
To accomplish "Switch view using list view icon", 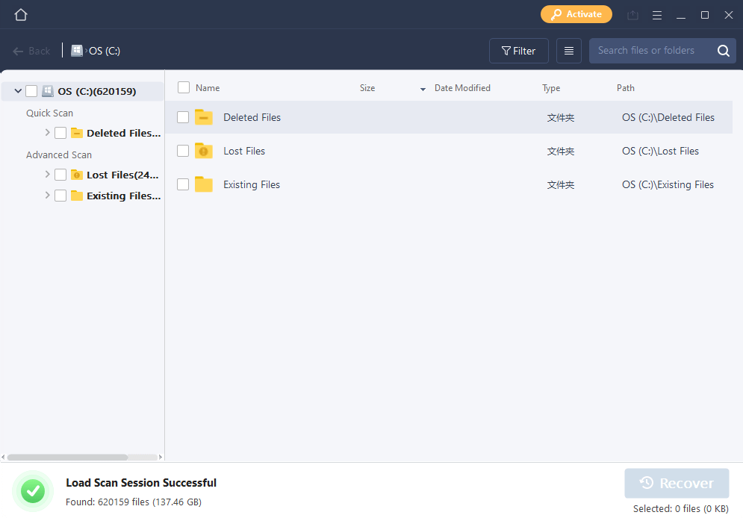I will [569, 51].
